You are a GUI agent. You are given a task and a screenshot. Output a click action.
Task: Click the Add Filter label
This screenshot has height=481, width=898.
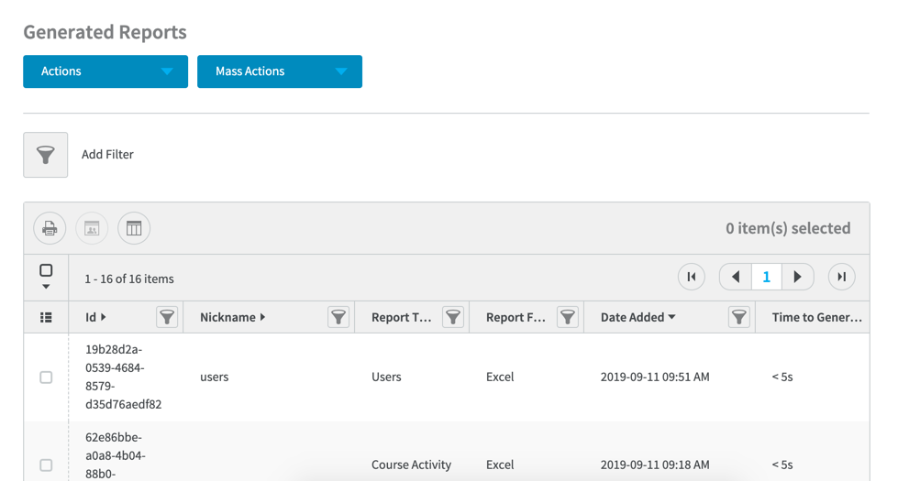point(107,155)
